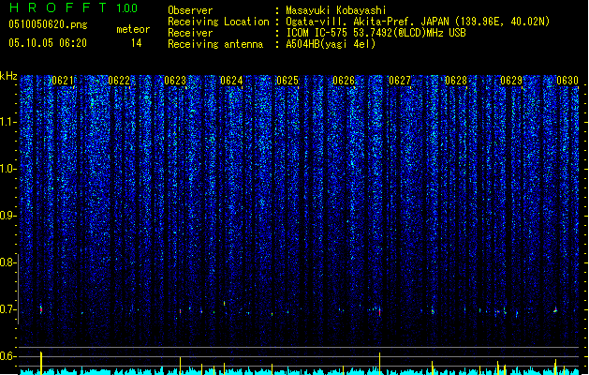Click the 0627 time marker
Image resolution: width=589 pixels, height=375 pixels.
point(400,81)
